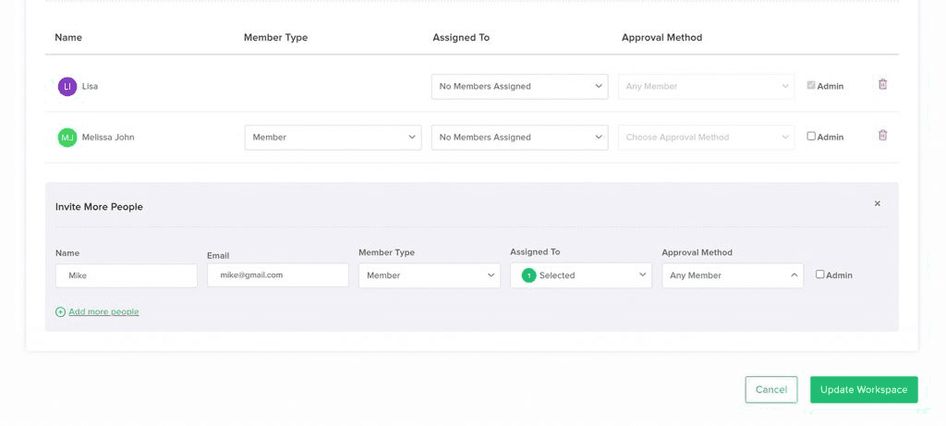Open Melissa John's Assigned To dropdown
Viewport: 946px width, 426px height.
point(519,138)
